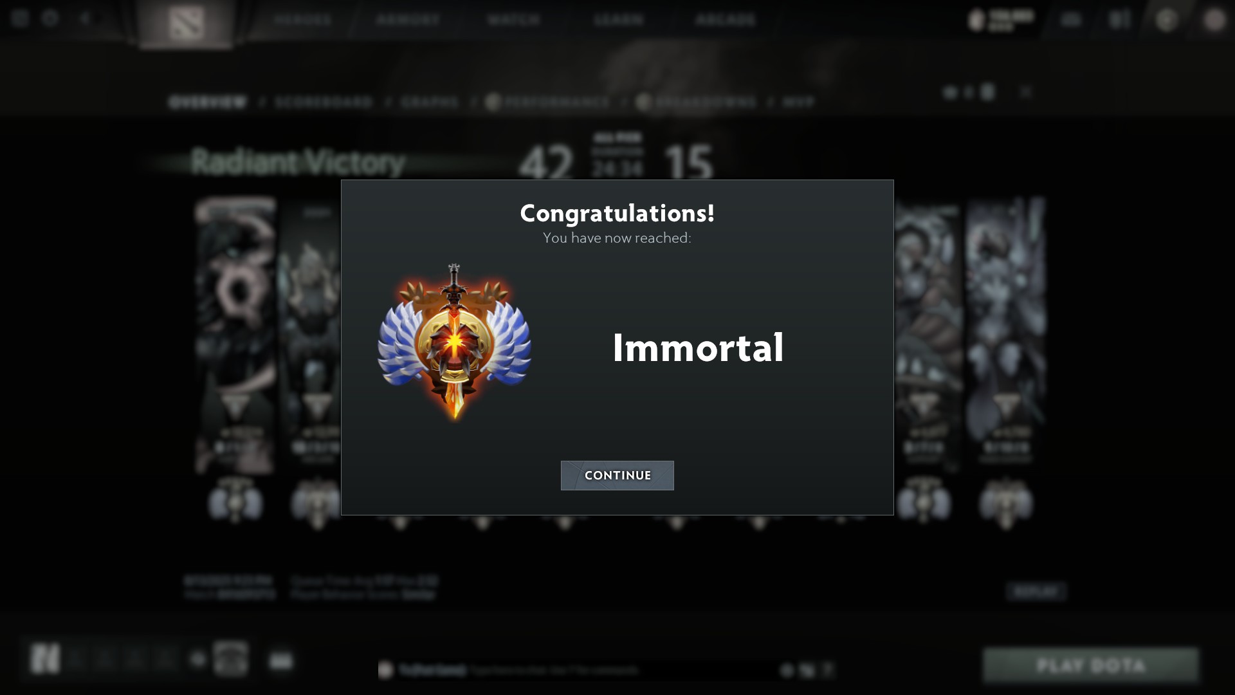This screenshot has width=1235, height=695.
Task: Select the Overview tab
Action: [x=207, y=102]
